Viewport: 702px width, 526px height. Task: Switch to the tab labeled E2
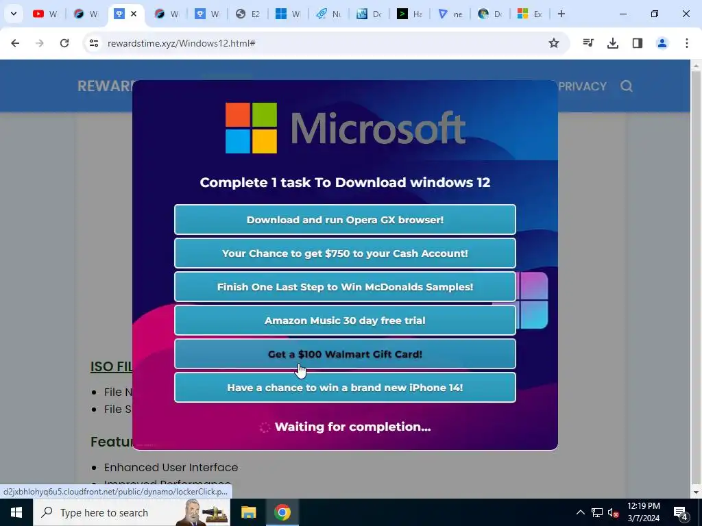247,14
